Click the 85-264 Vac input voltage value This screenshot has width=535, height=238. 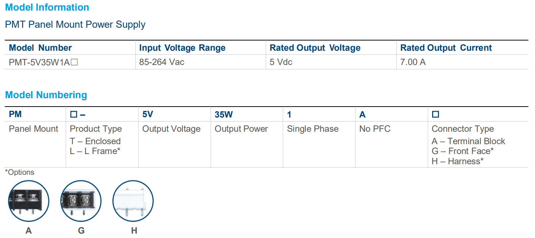[162, 62]
